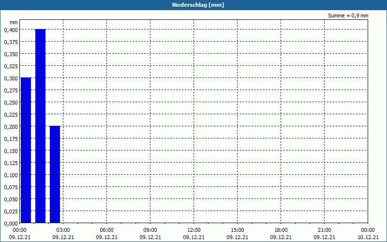Click the 12:00 time axis label

point(194,230)
